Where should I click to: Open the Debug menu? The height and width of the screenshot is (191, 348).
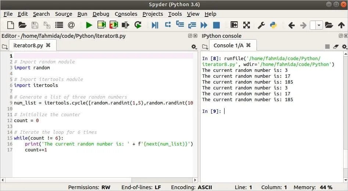pos(101,14)
